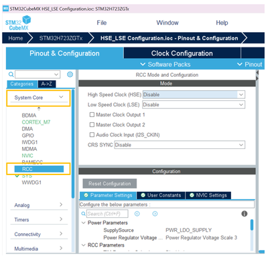Switch to the Clock Configuration tab
The height and width of the screenshot is (258, 268).
tap(182, 53)
